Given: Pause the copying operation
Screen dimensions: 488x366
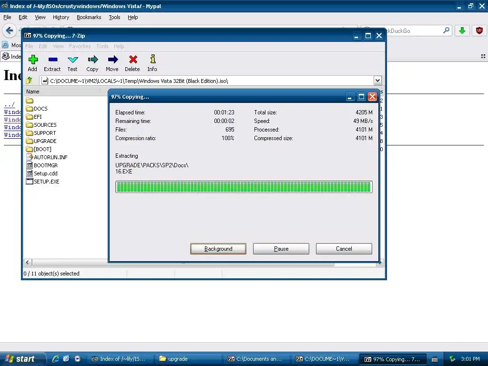Looking at the screenshot, I should click(281, 249).
